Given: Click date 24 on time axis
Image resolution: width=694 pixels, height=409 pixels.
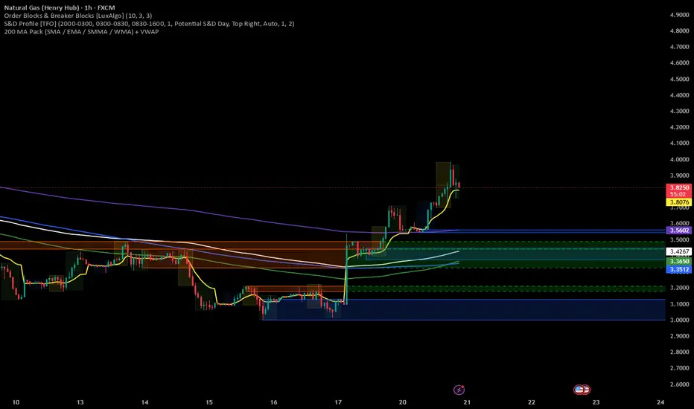Looking at the screenshot, I should (660, 402).
